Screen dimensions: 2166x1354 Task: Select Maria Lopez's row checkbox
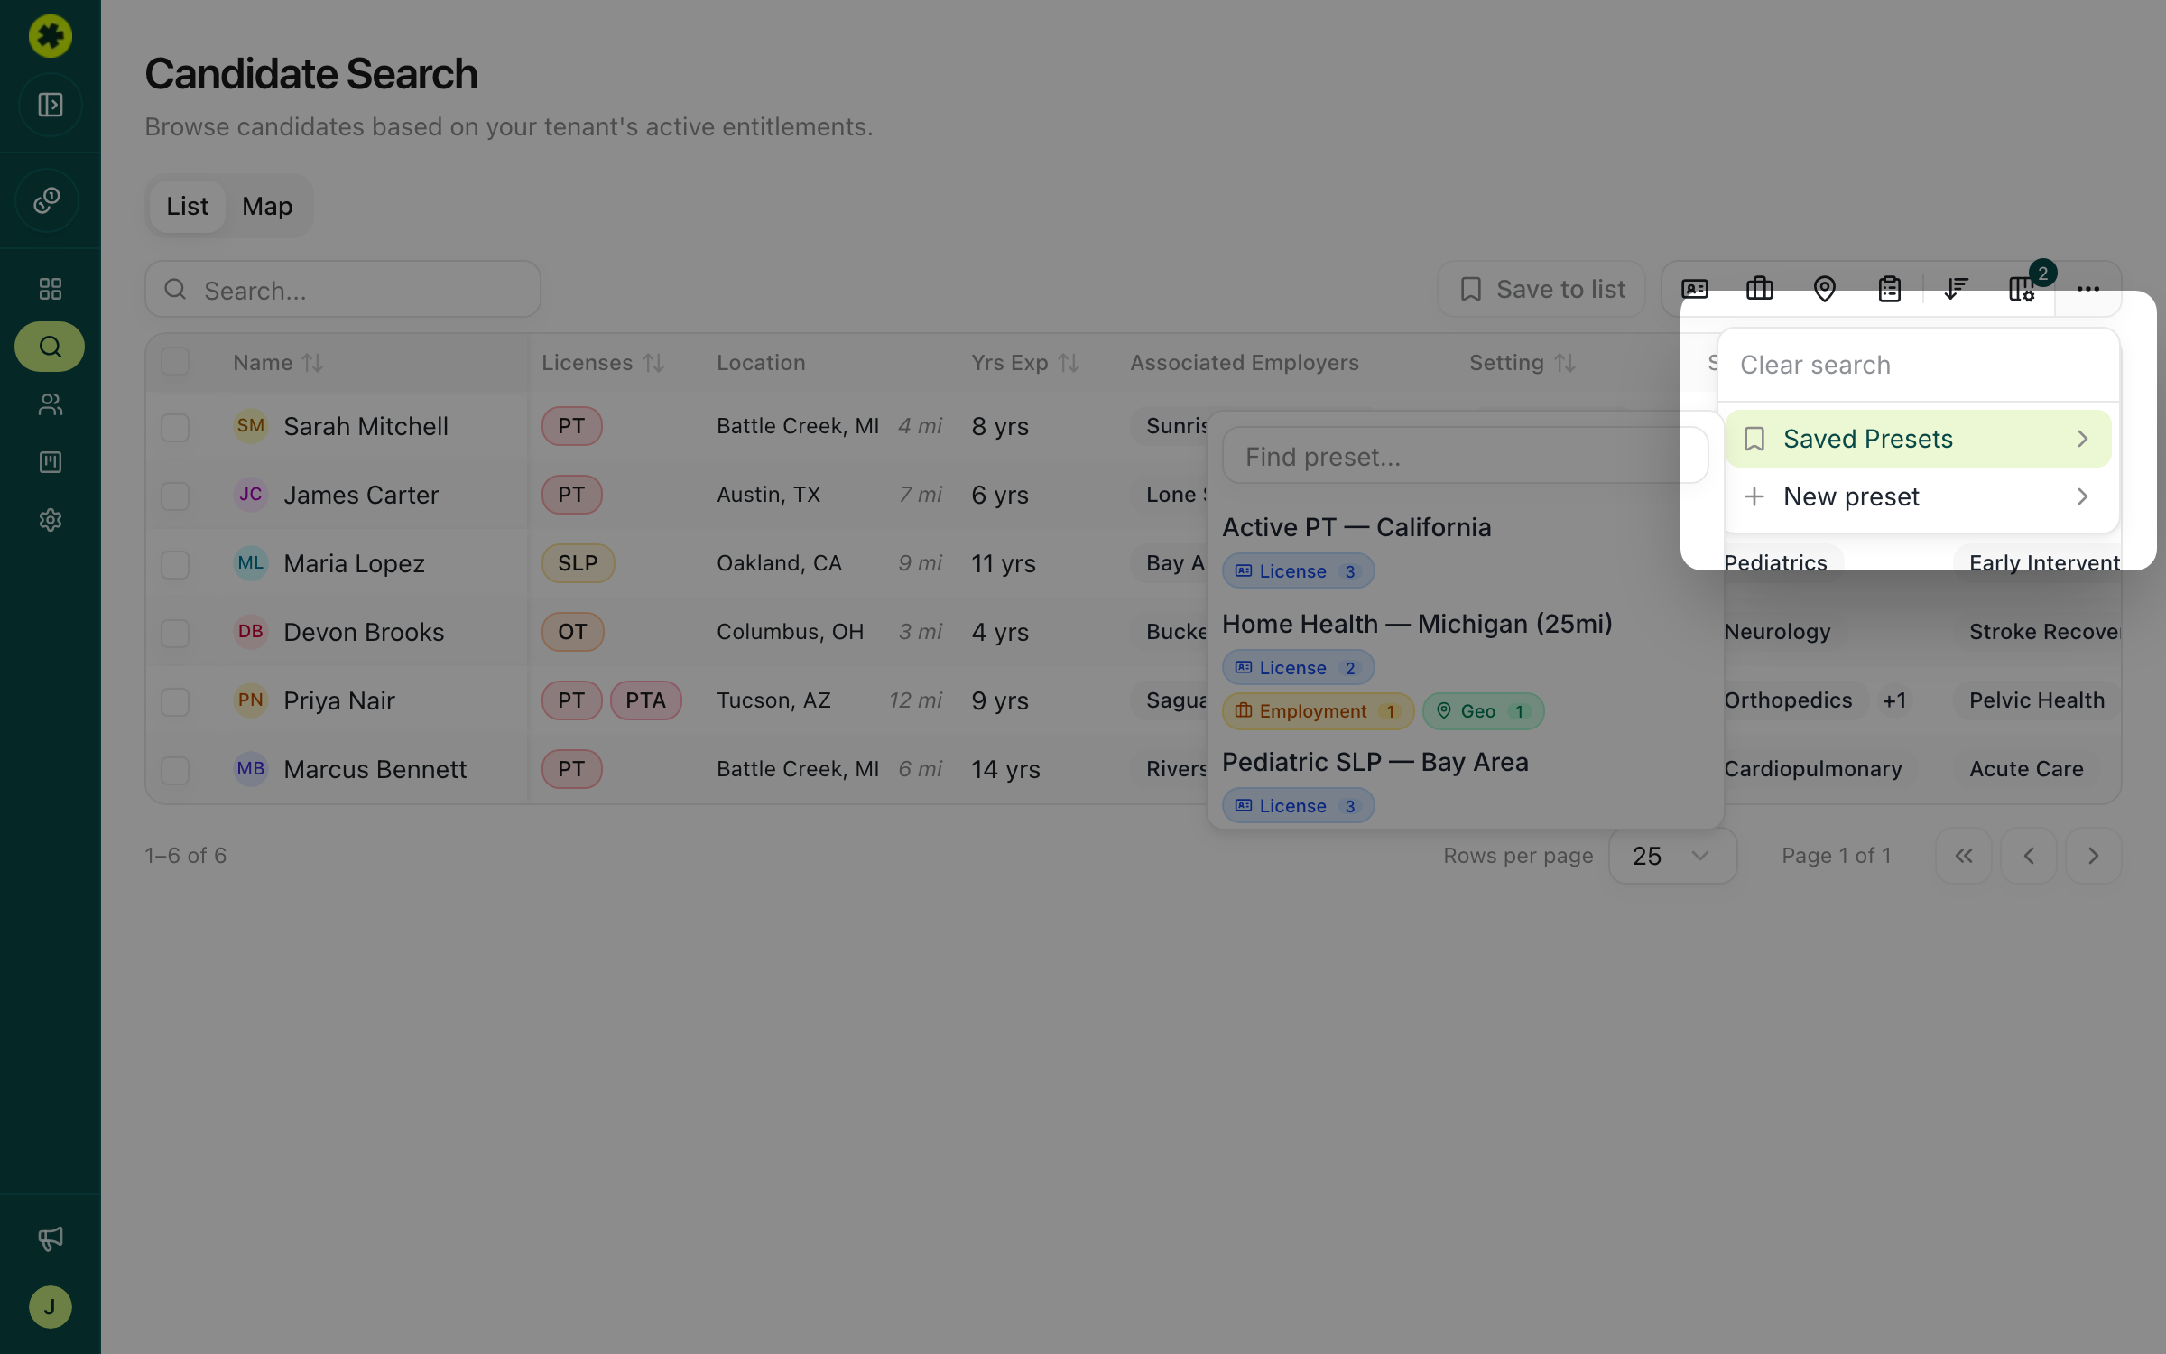click(175, 564)
